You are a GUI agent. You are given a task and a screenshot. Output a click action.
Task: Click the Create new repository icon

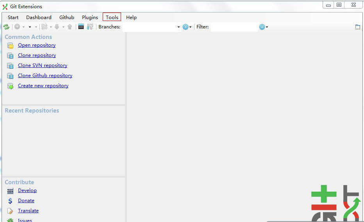11,86
